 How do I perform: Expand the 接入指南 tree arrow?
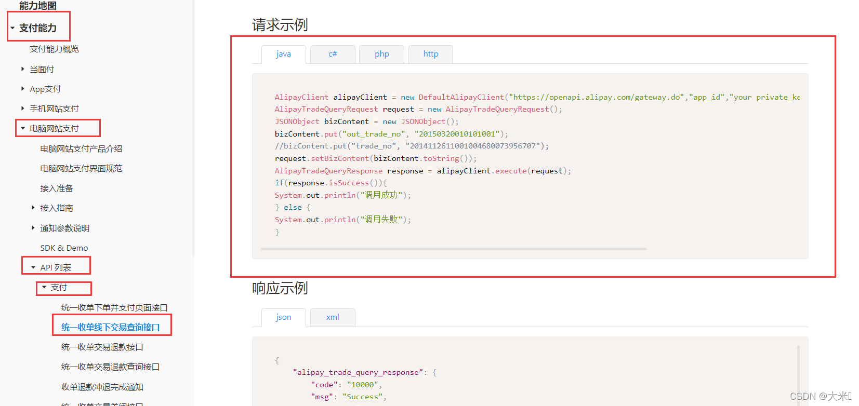click(33, 208)
